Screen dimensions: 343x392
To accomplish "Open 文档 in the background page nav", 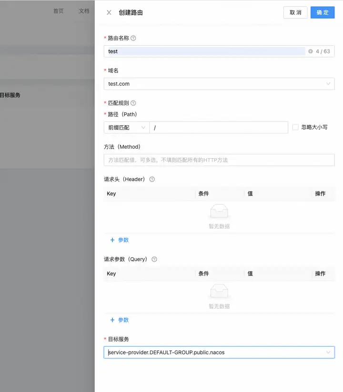I will tap(84, 11).
